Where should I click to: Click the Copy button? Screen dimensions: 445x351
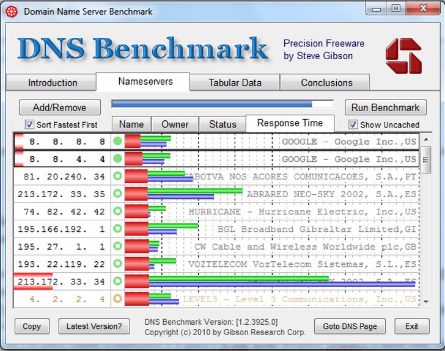tap(32, 327)
